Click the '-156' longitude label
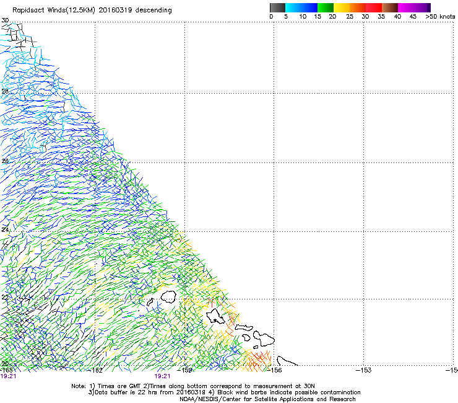Screen dimensions: 458x403 point(275,370)
